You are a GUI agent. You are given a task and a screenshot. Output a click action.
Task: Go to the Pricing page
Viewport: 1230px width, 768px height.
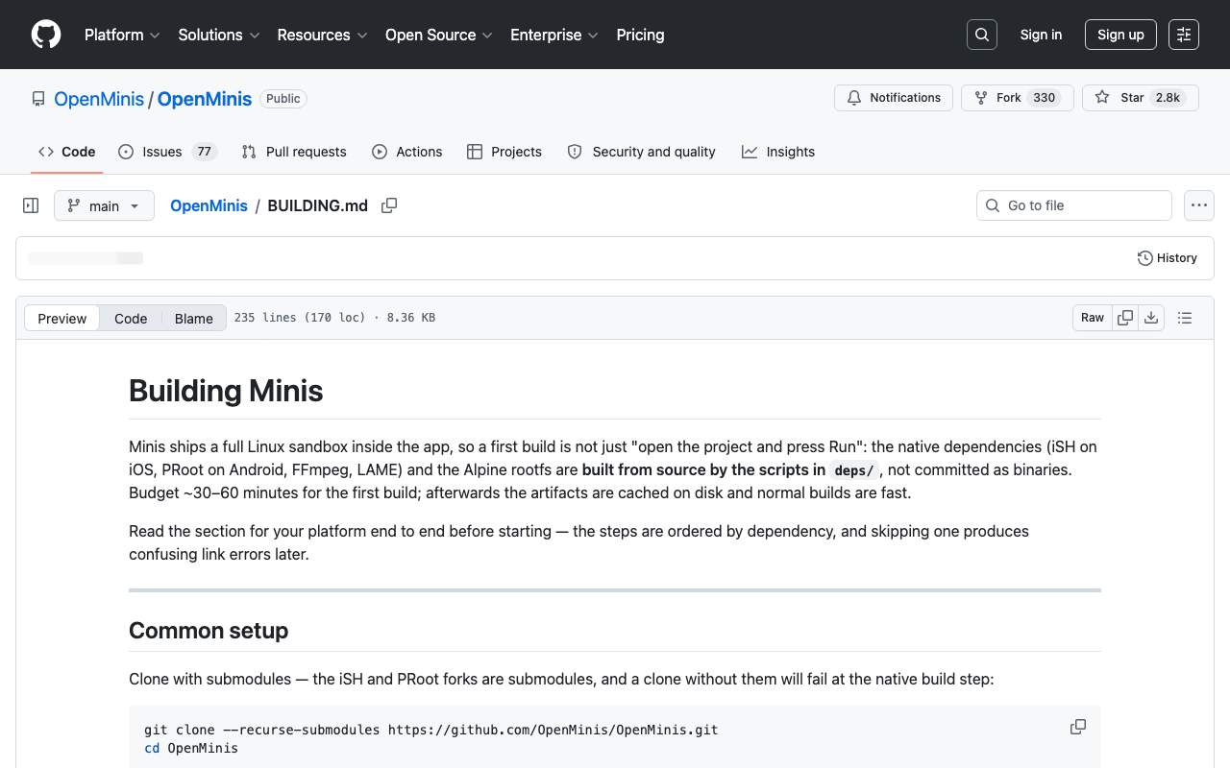(640, 35)
